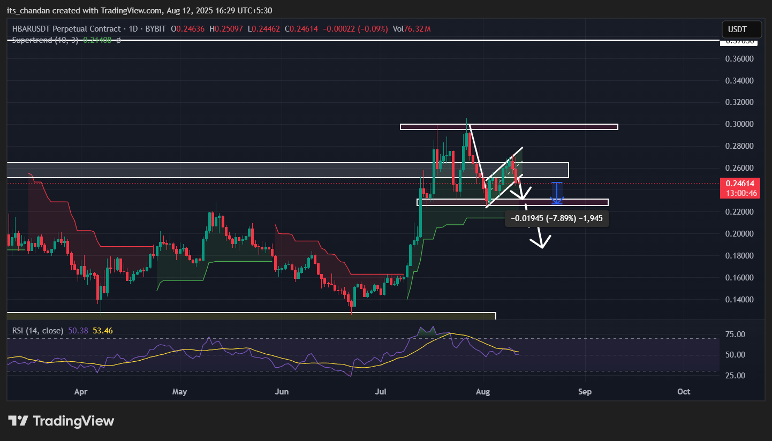This screenshot has height=441, width=772.
Task: Click the 0.16000 price axis label
Action: [739, 278]
